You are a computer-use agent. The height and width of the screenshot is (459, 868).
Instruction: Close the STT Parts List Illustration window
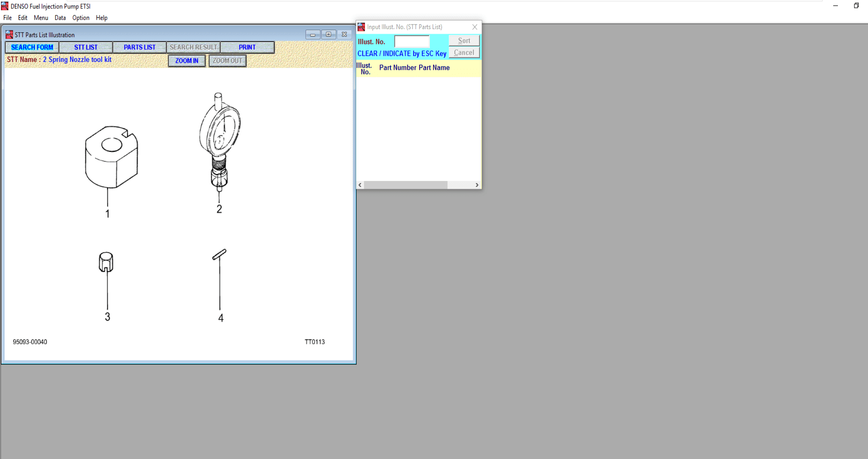pyautogui.click(x=344, y=35)
